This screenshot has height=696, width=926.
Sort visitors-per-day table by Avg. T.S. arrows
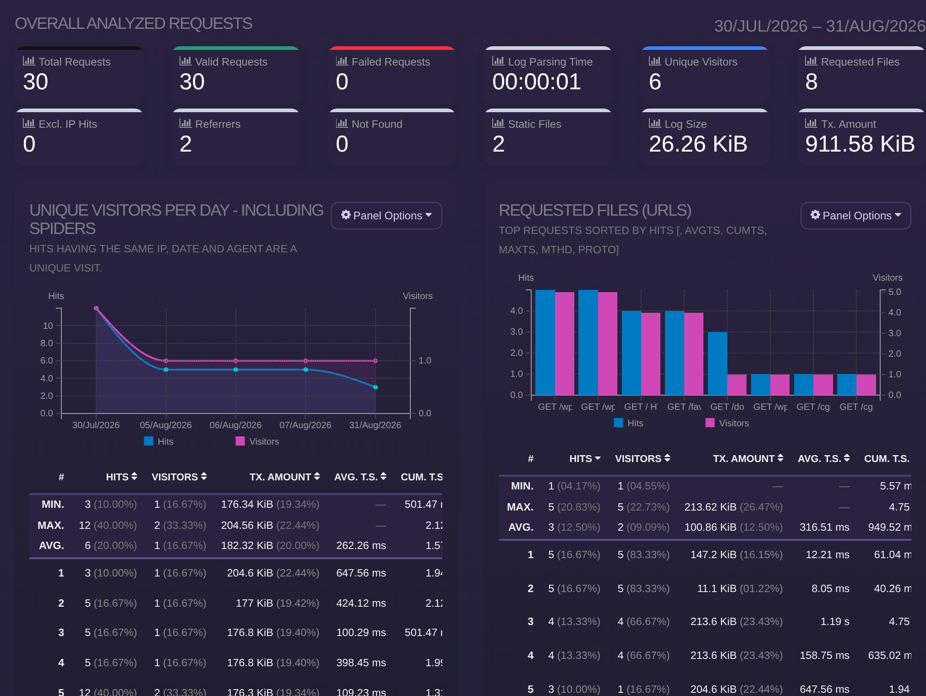383,477
